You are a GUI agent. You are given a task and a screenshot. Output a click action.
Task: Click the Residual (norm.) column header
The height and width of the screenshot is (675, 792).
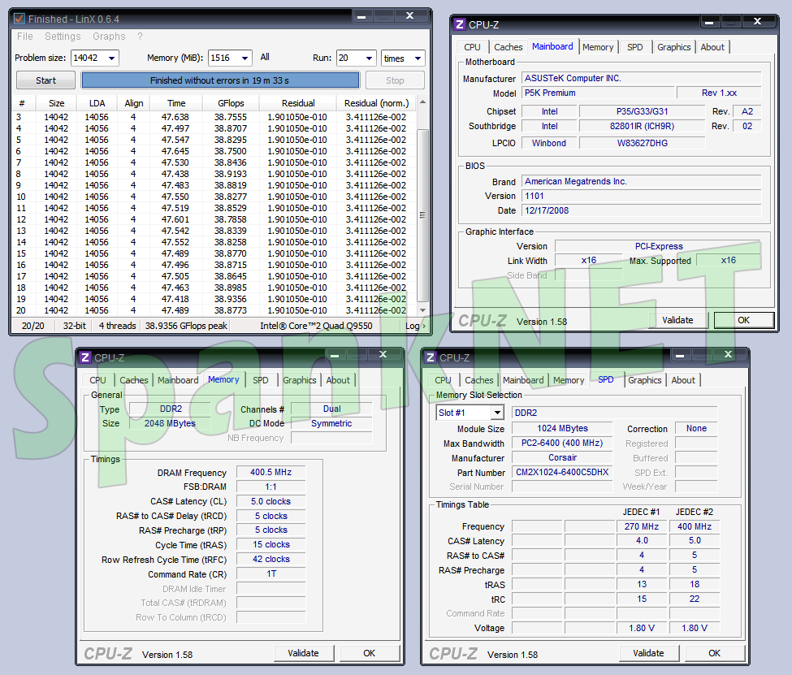376,103
